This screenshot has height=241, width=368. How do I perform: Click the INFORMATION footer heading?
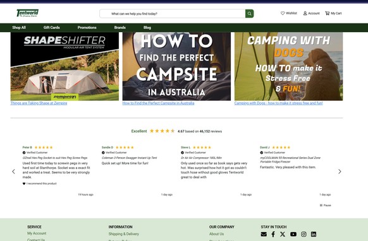tap(120, 227)
